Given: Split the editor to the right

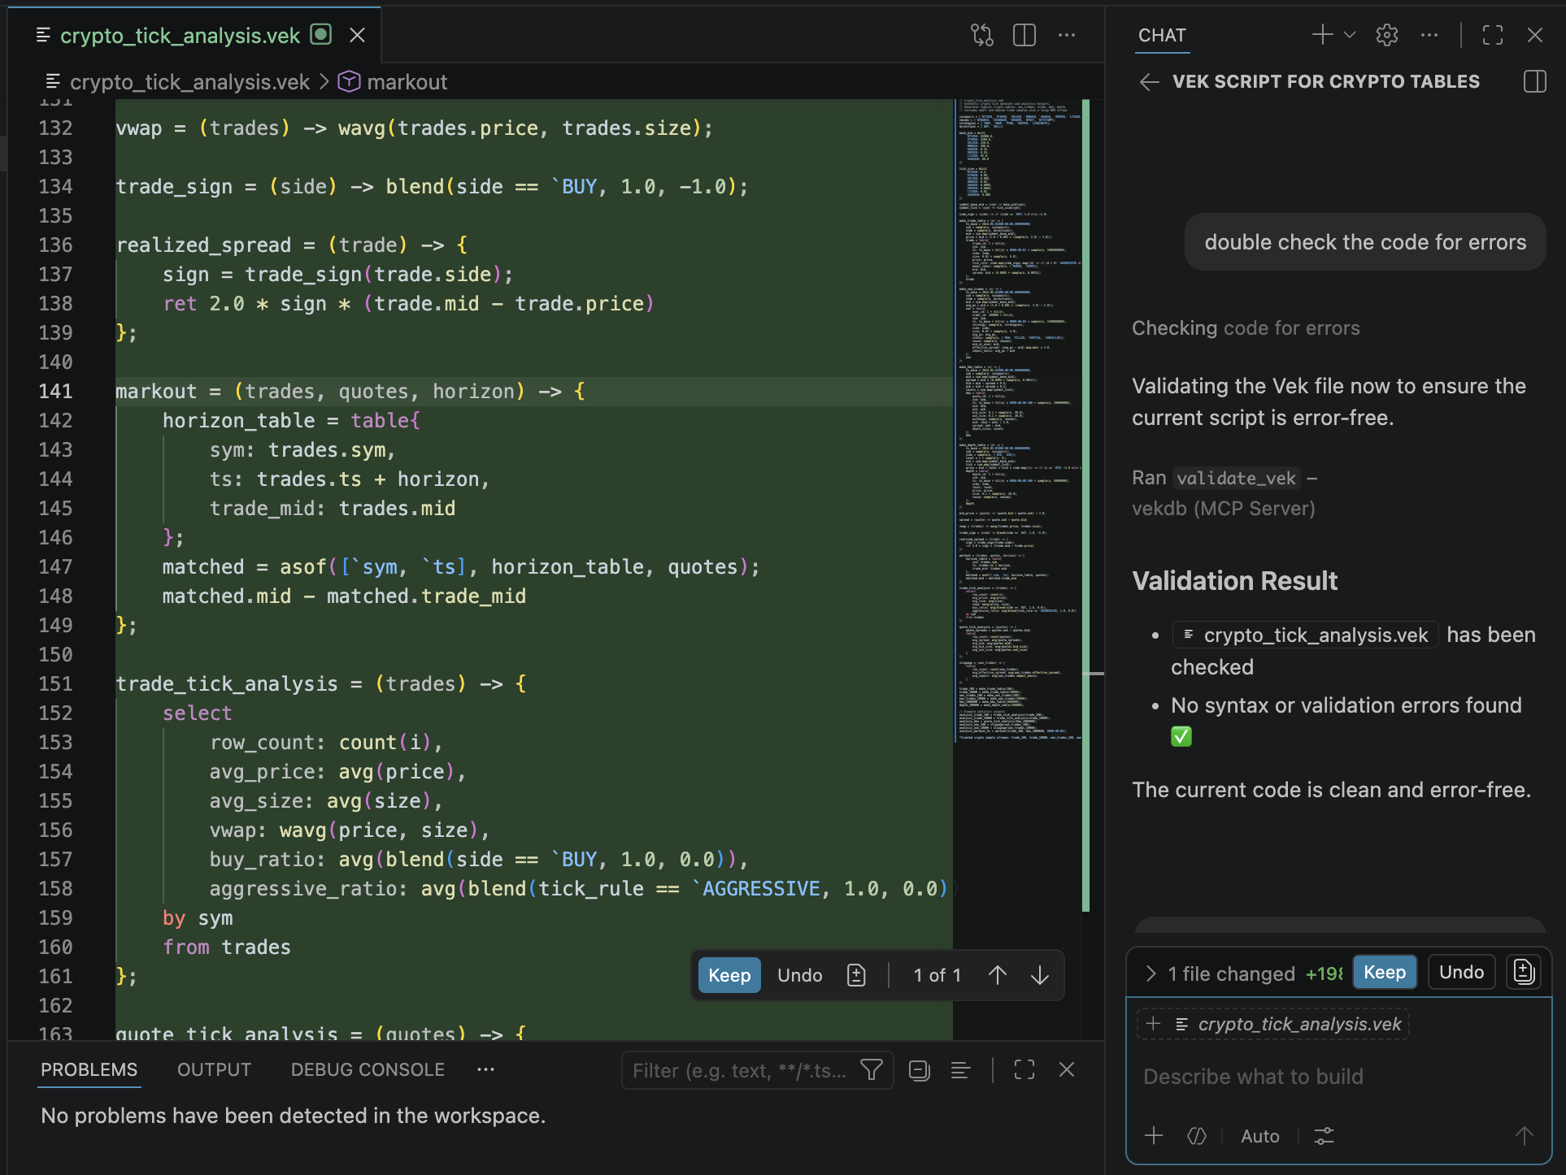Looking at the screenshot, I should [x=1024, y=35].
